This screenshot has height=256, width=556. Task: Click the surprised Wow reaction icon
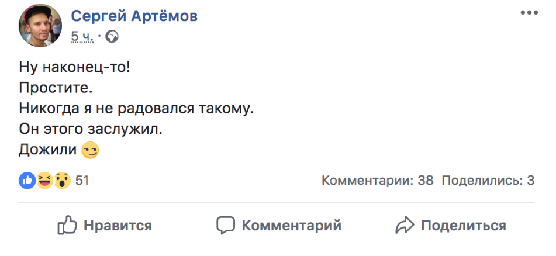pyautogui.click(x=63, y=181)
